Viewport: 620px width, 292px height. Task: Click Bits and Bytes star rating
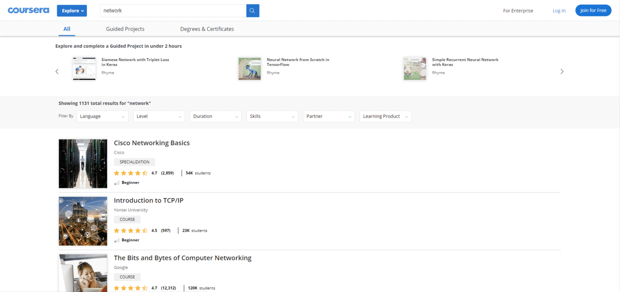click(131, 288)
